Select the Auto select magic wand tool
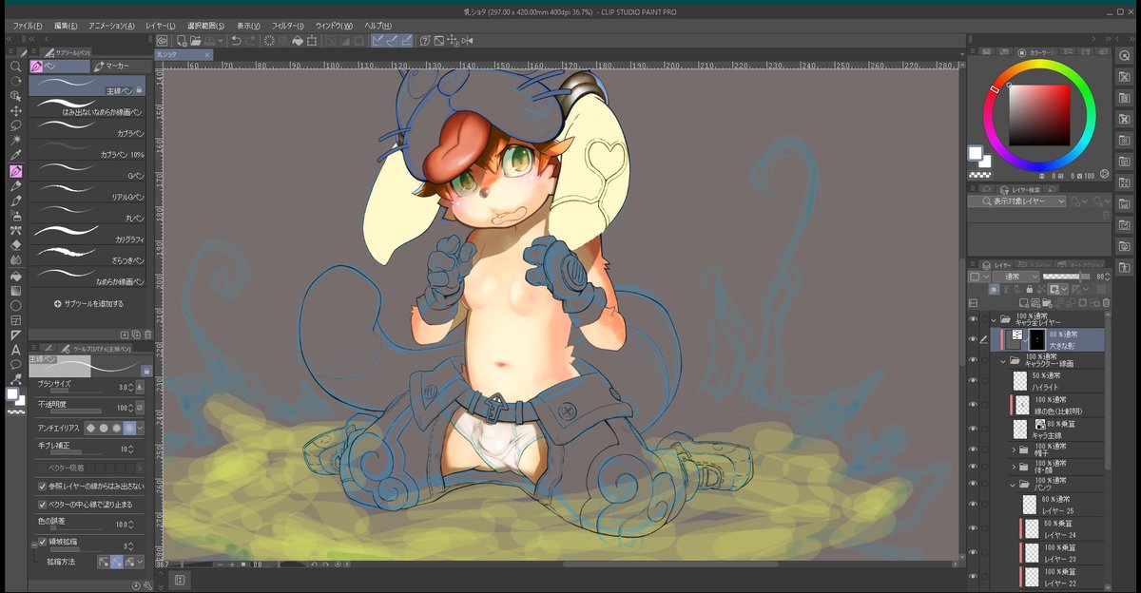 (15, 140)
